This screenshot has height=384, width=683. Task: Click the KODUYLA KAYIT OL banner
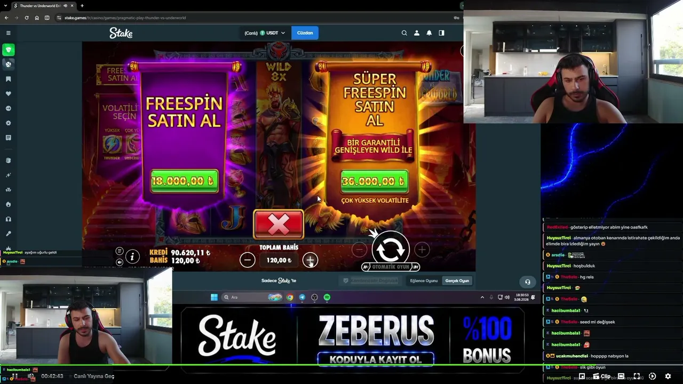[376, 359]
